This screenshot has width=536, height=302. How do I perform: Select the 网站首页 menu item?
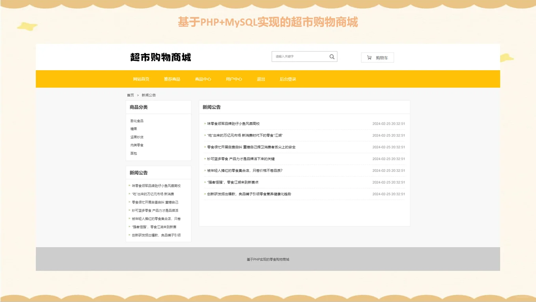[141, 79]
